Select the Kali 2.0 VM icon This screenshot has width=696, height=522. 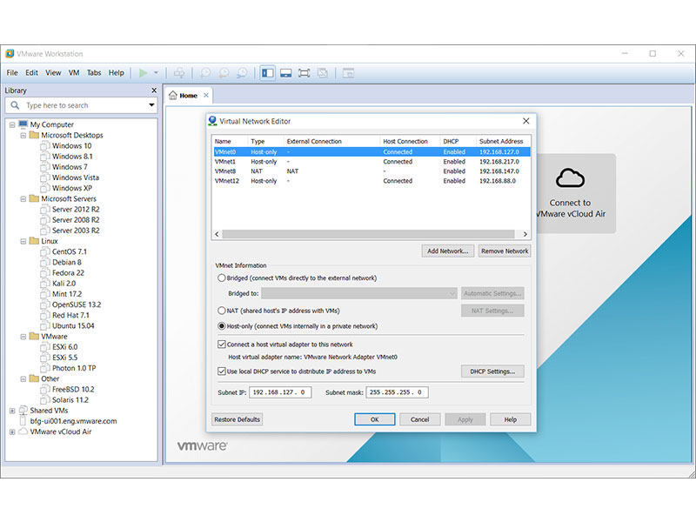point(45,284)
